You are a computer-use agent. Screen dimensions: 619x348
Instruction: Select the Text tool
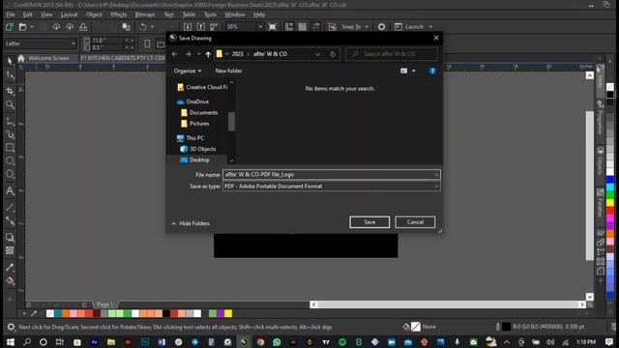10,191
